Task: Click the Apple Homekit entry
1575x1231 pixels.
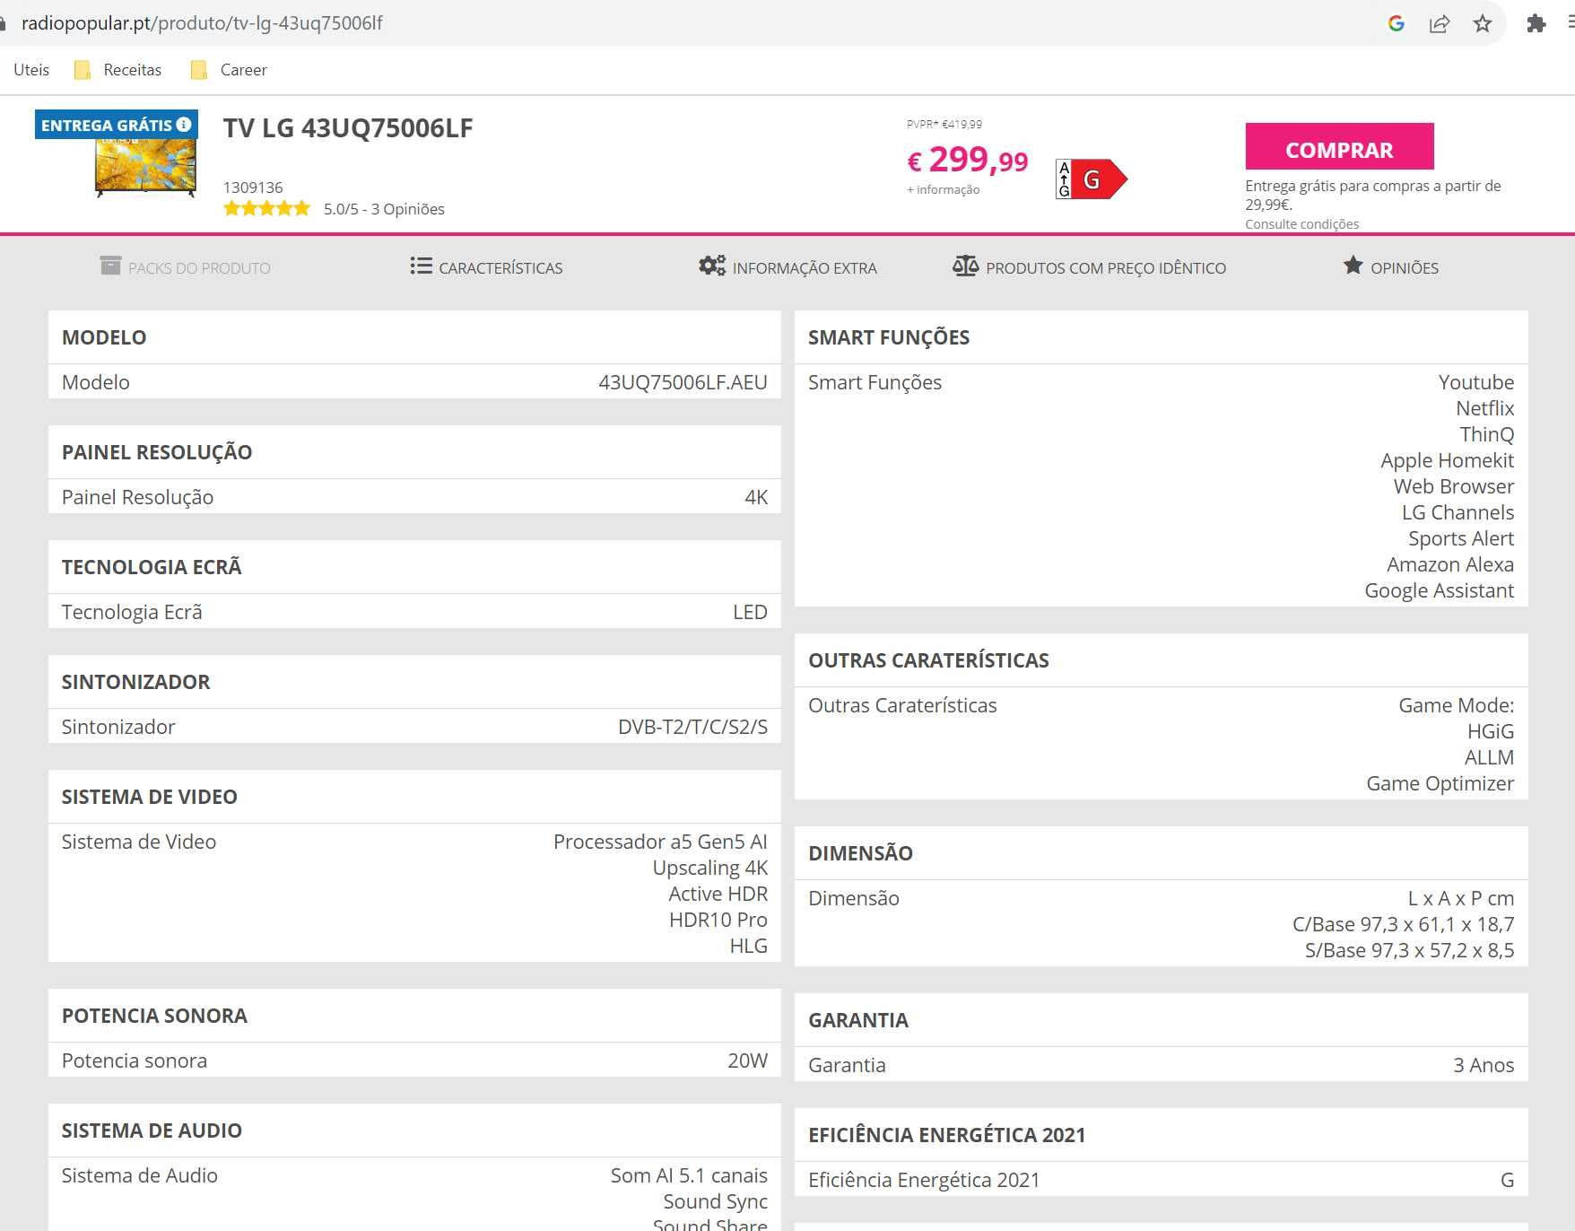Action: tap(1447, 460)
